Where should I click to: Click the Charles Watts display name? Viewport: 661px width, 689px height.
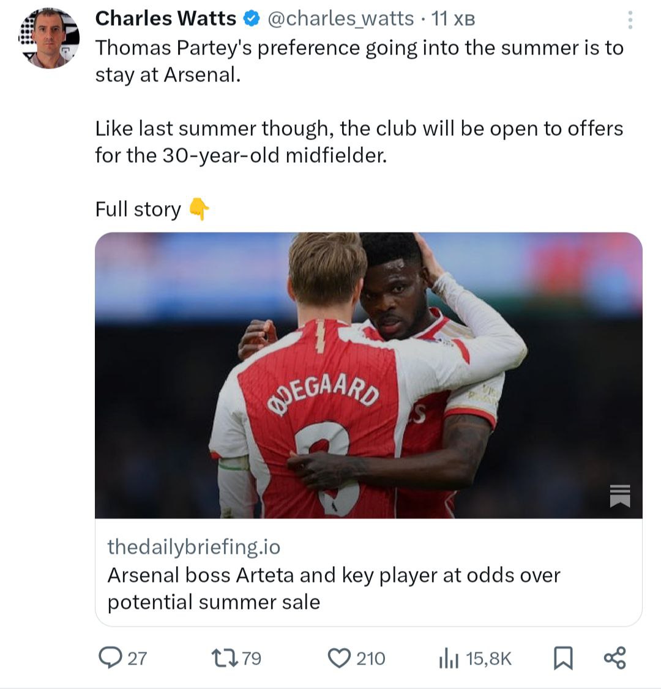click(165, 19)
